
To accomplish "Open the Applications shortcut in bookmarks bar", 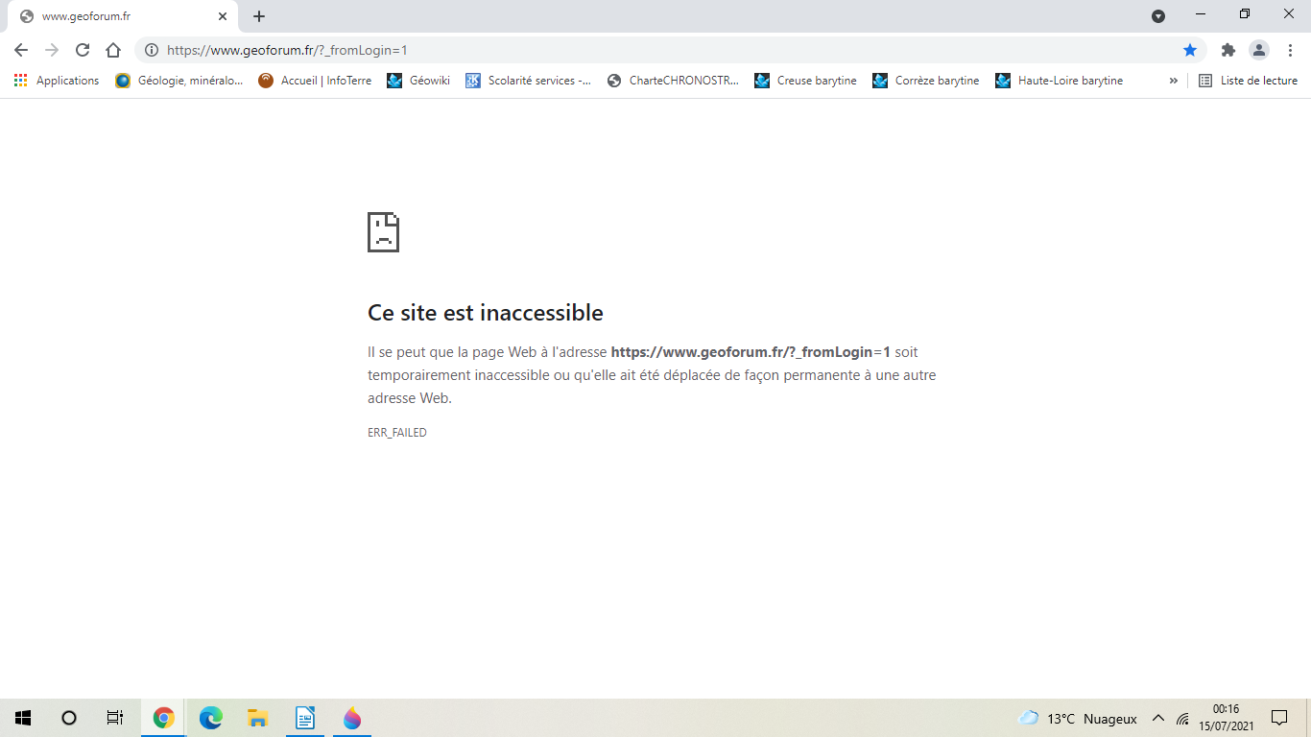I will (57, 81).
